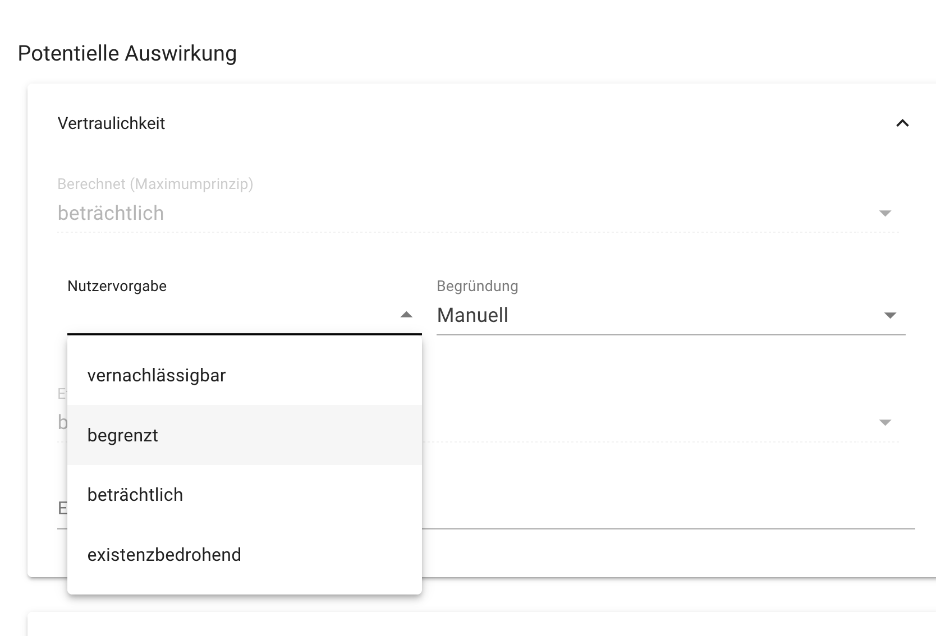This screenshot has height=636, width=936.
Task: Click the 'Manuell' value text
Action: pyautogui.click(x=472, y=315)
